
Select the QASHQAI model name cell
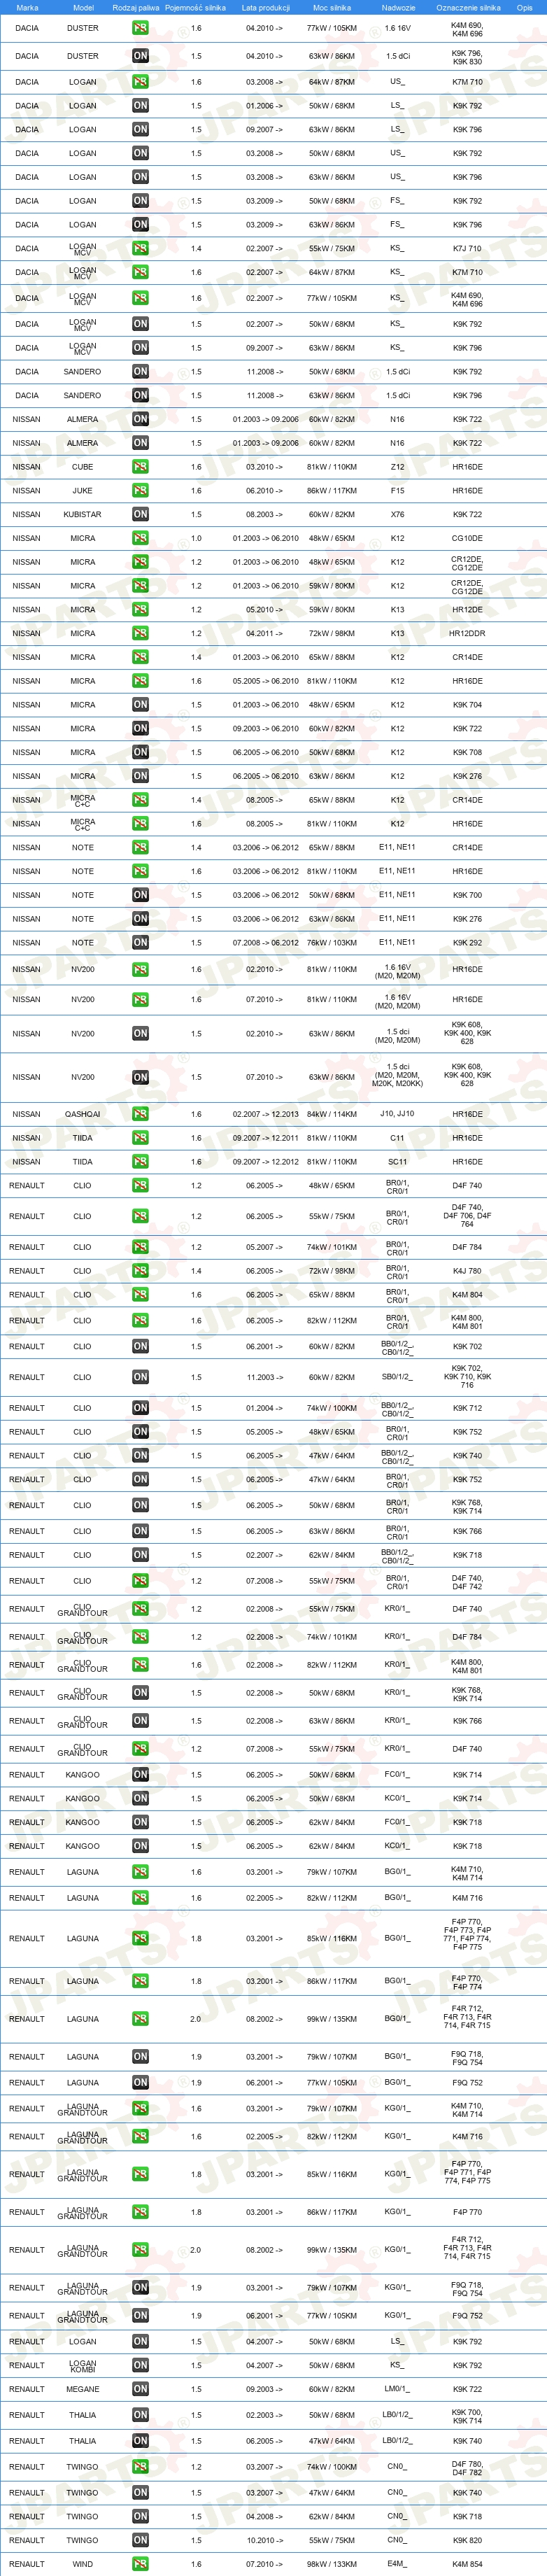click(x=82, y=1114)
